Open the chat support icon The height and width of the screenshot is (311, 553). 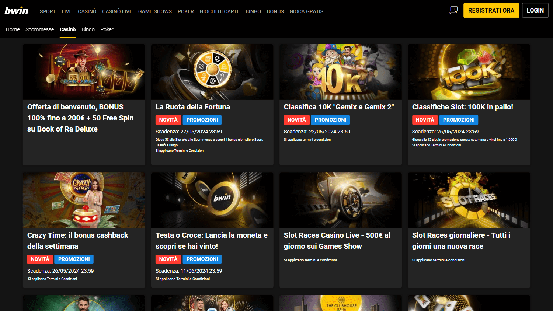point(453,10)
